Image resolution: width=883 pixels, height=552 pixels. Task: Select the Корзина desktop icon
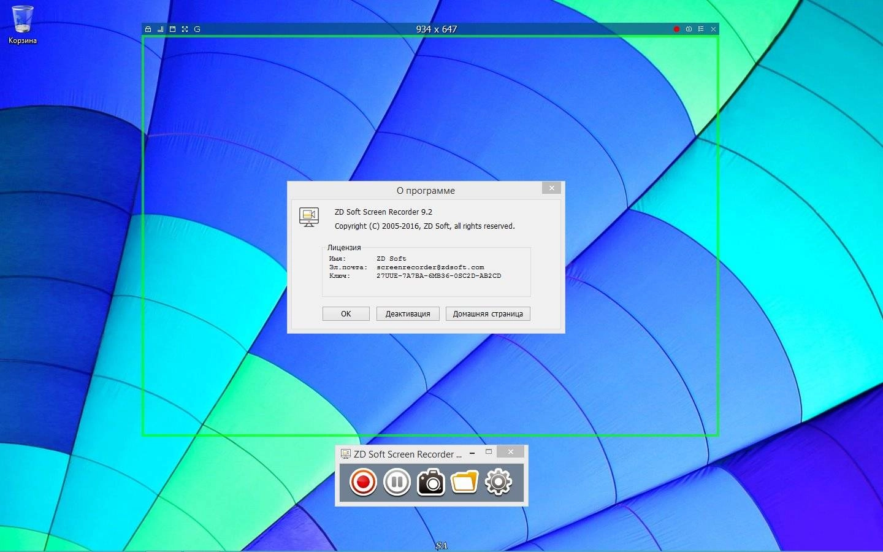[x=23, y=25]
